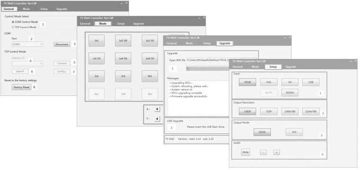Set output resolution to 1360x768
Viewport: 360px width, 170px height.
click(290, 111)
